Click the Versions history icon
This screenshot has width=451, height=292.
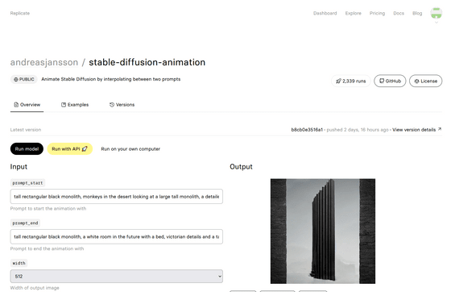112,105
